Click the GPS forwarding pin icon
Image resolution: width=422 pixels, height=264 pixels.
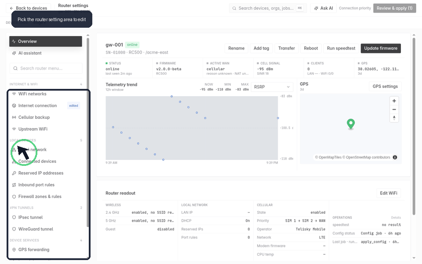14,250
